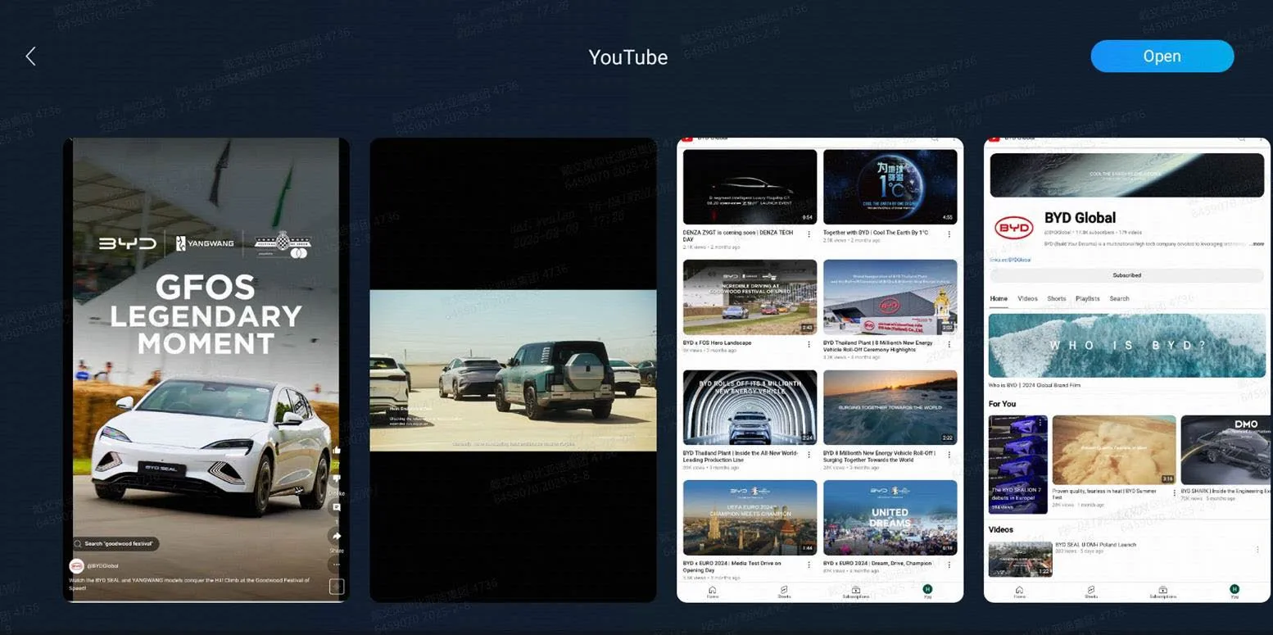The height and width of the screenshot is (635, 1273).
Task: Tap Subscriptions icon in BYD Global channel screenshot
Action: (1162, 592)
